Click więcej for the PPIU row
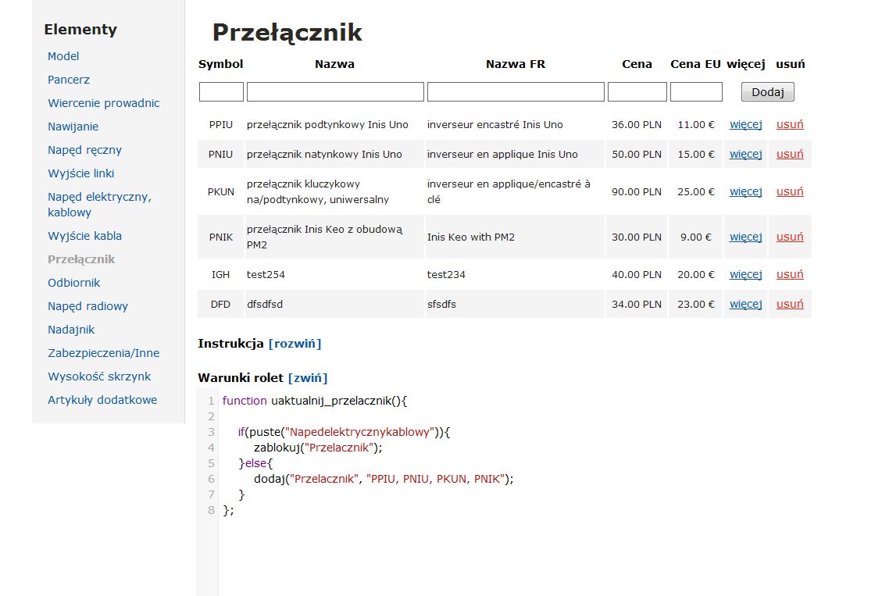Viewport: 889px width, 596px height. point(745,124)
